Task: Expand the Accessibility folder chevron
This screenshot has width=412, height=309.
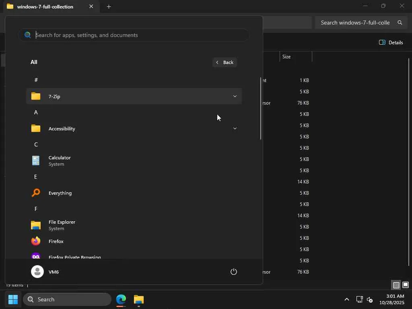Action: 235,128
